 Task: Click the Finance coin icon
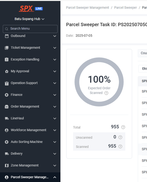coord(7,95)
